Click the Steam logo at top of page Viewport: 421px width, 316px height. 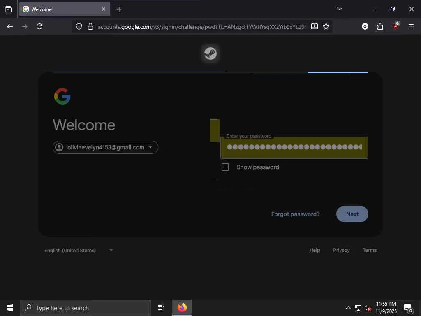pyautogui.click(x=210, y=53)
